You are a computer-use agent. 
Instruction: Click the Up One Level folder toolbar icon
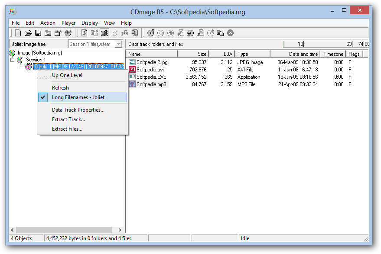48,33
